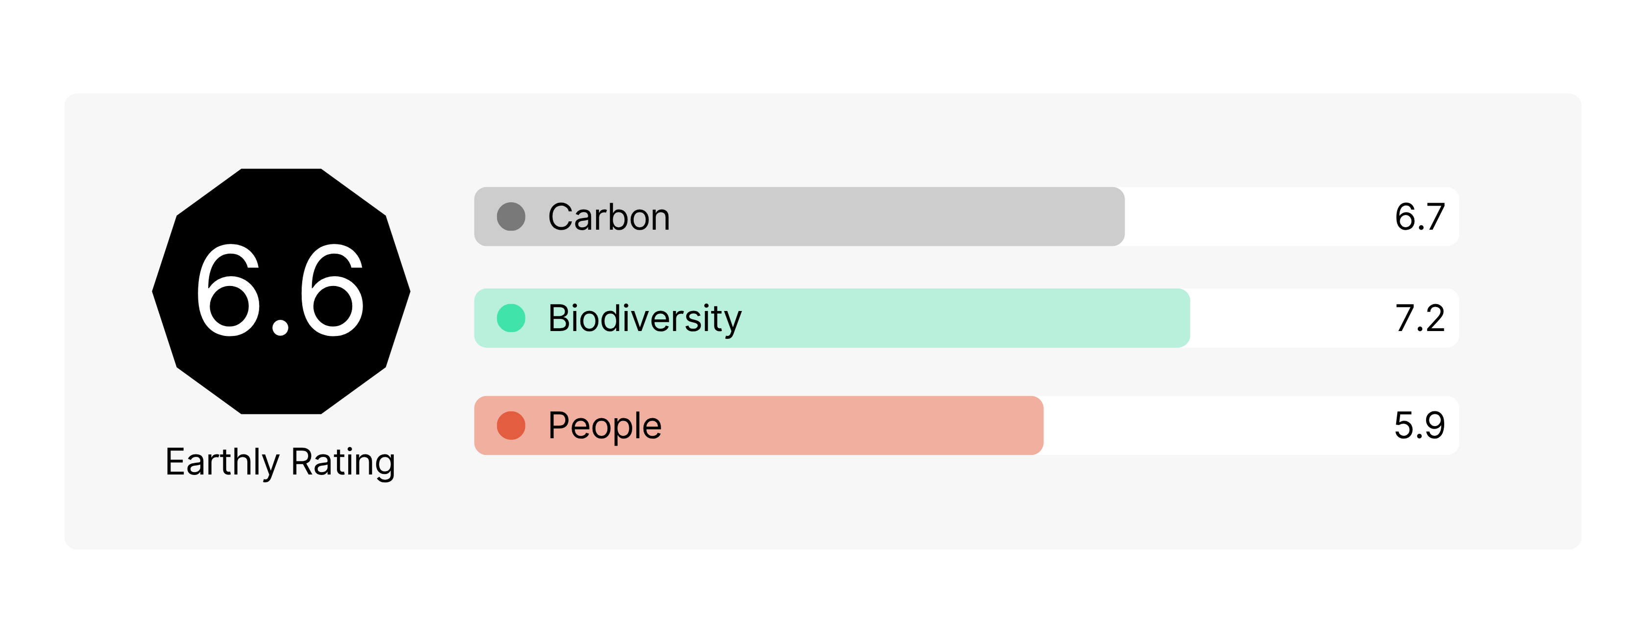Screen dimensions: 1646x643
Task: Click the gray filled Carbon progress bar
Action: click(x=895, y=216)
